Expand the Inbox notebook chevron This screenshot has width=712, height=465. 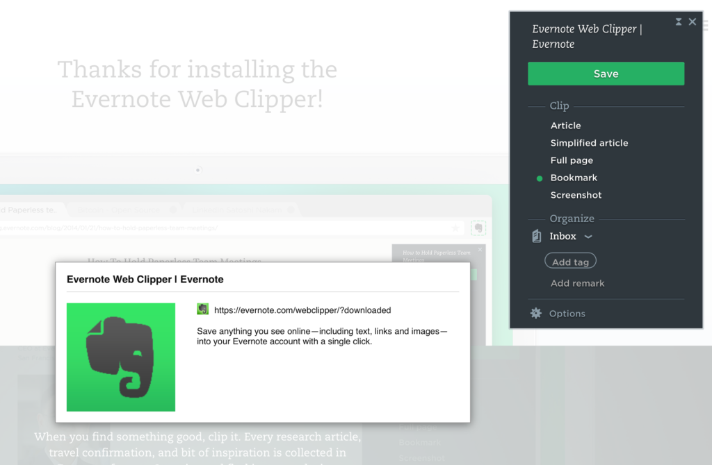point(588,237)
